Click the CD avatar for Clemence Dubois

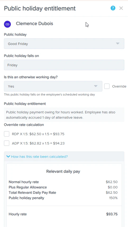point(7,24)
